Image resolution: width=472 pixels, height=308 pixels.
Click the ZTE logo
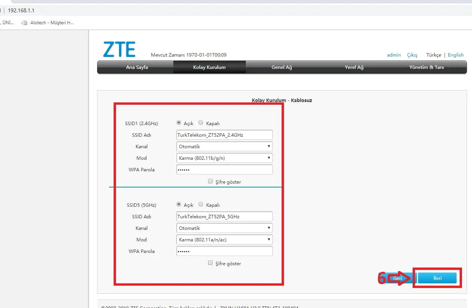pyautogui.click(x=119, y=49)
